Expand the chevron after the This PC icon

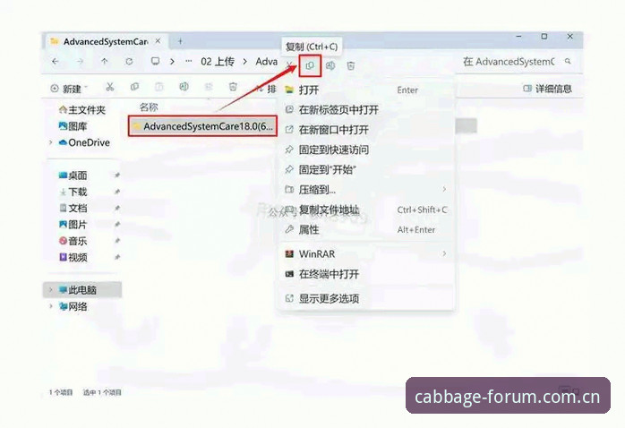(x=172, y=62)
